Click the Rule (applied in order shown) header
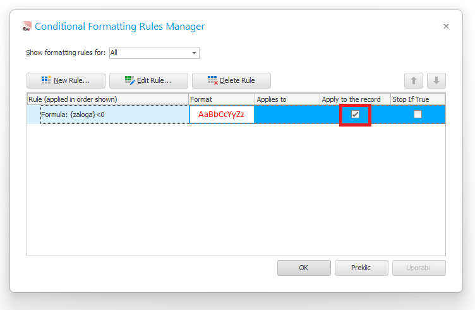Viewport: 475px width, 310px height. pyautogui.click(x=107, y=99)
